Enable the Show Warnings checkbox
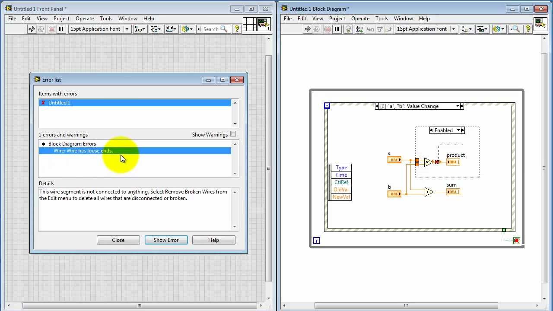The image size is (553, 311). click(233, 134)
